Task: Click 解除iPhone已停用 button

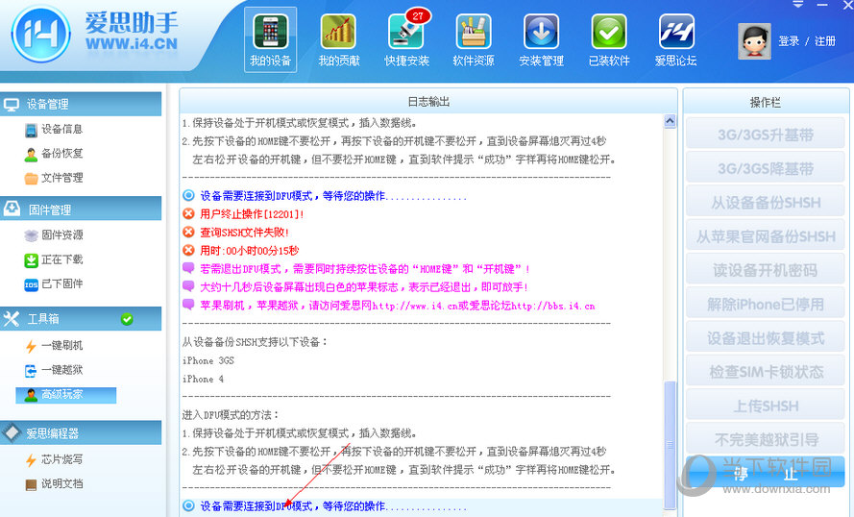Action: click(x=766, y=304)
